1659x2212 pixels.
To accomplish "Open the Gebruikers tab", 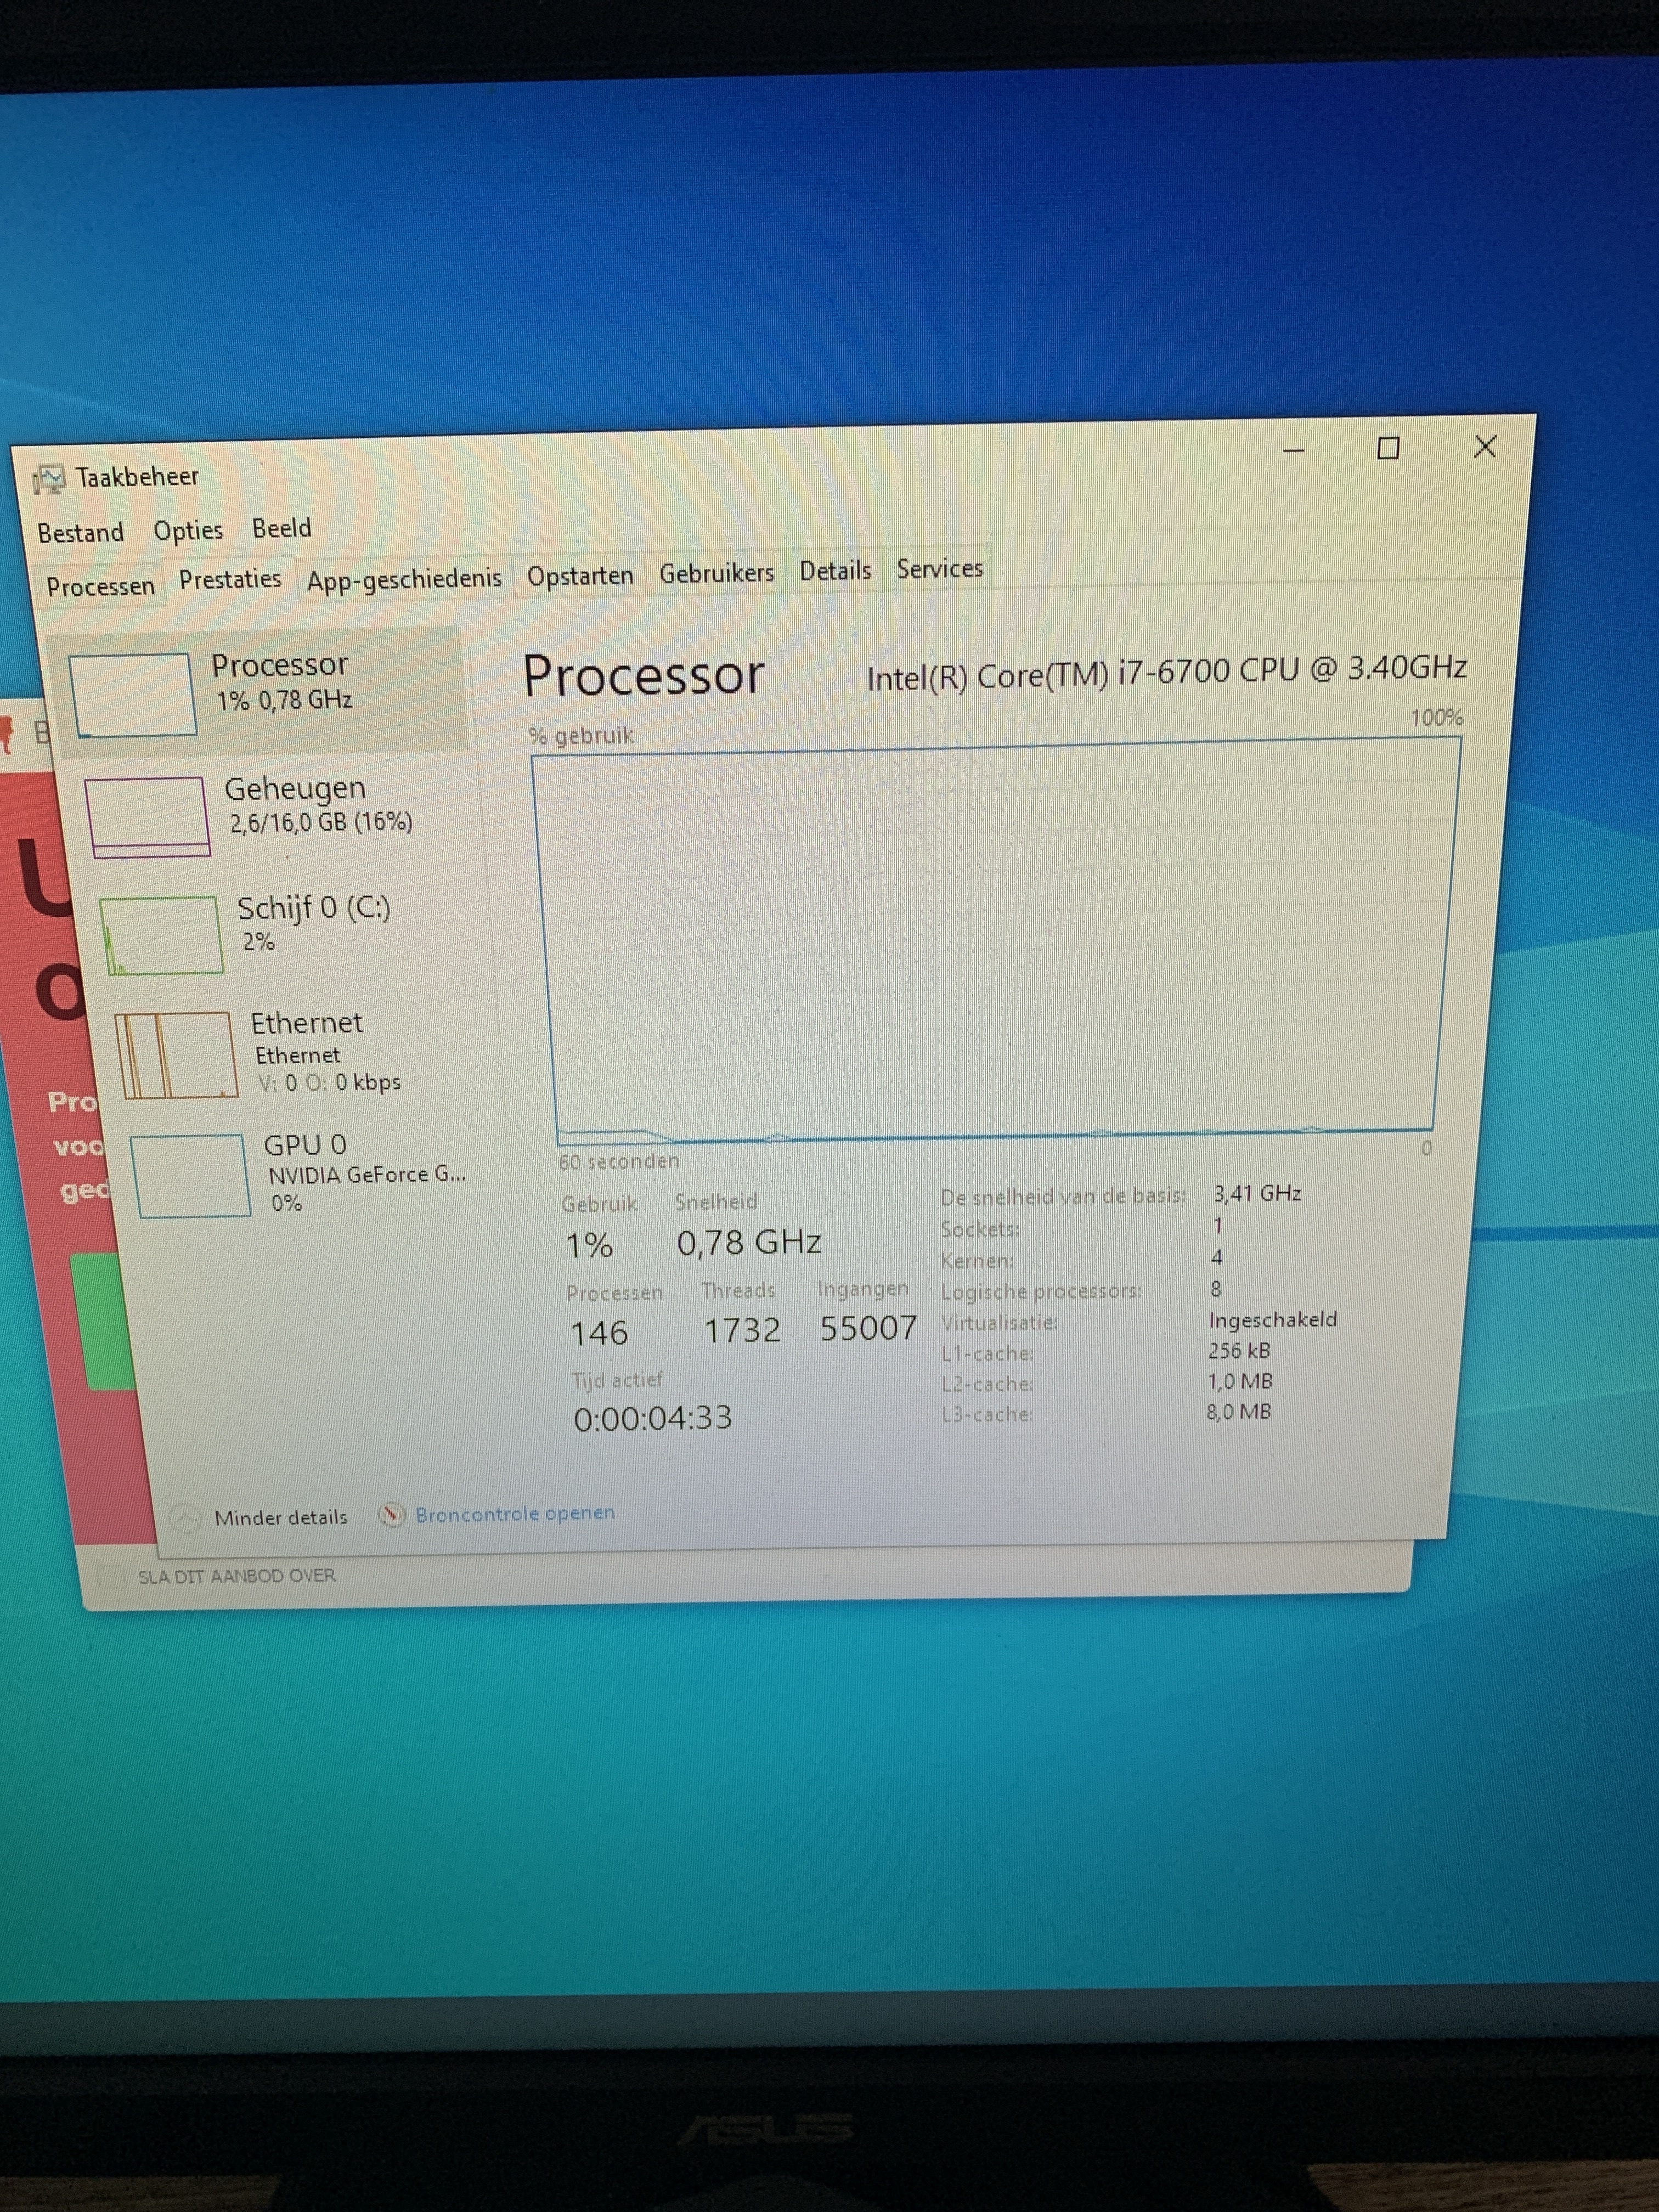I will (716, 573).
